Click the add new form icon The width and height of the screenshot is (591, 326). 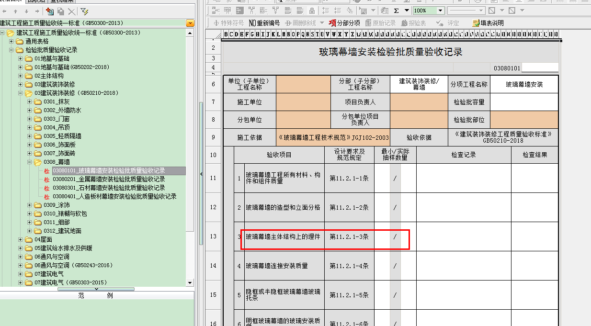pos(49,11)
